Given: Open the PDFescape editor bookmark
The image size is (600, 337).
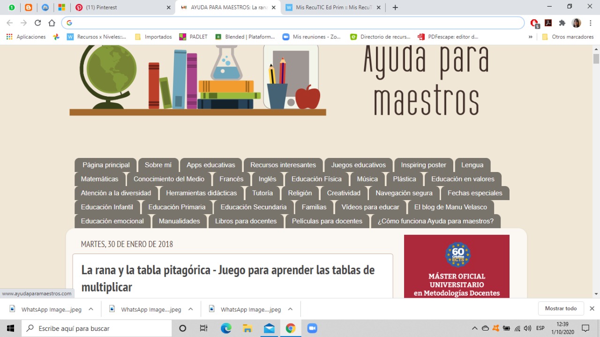Looking at the screenshot, I should [x=448, y=37].
